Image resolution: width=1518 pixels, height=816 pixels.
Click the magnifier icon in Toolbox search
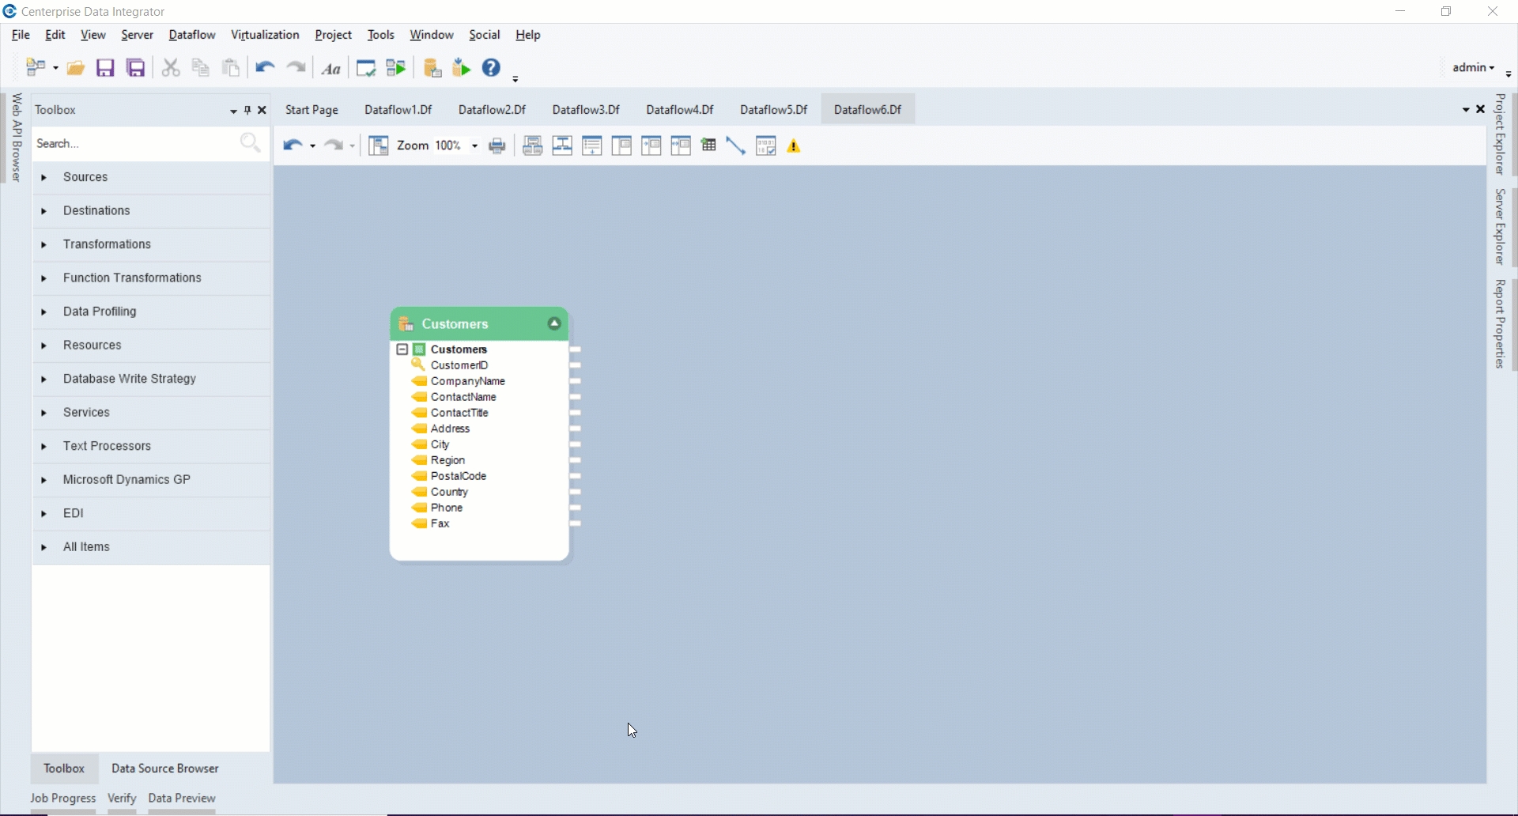click(x=251, y=143)
